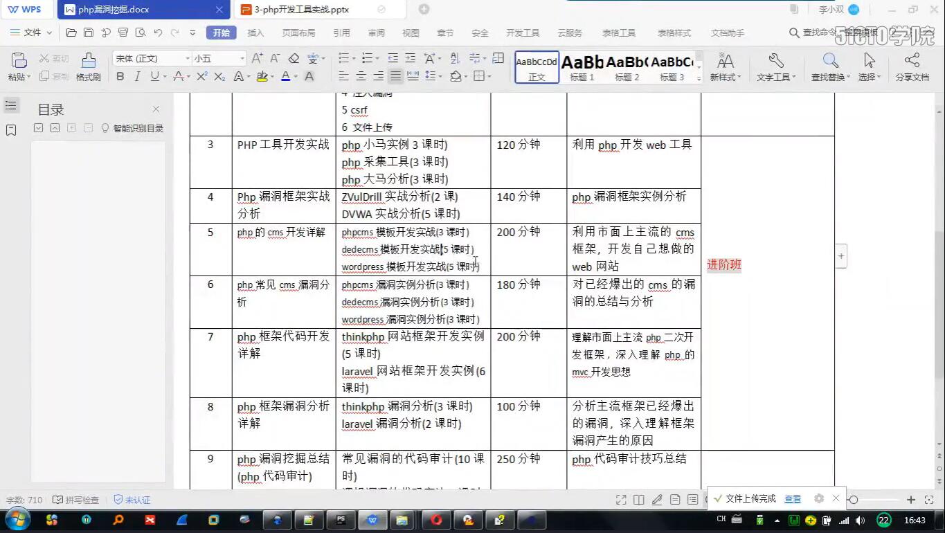Click the paragraph shading fill bucket
The image size is (945, 533).
pyautogui.click(x=456, y=76)
